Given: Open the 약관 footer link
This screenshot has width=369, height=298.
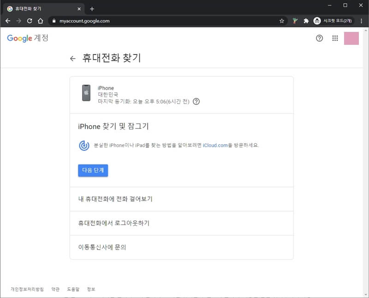Looking at the screenshot, I should (x=55, y=289).
